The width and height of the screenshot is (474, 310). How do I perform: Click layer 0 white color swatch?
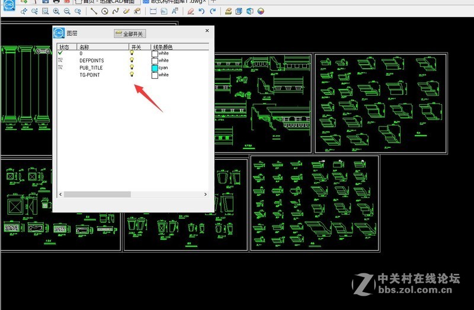point(155,54)
